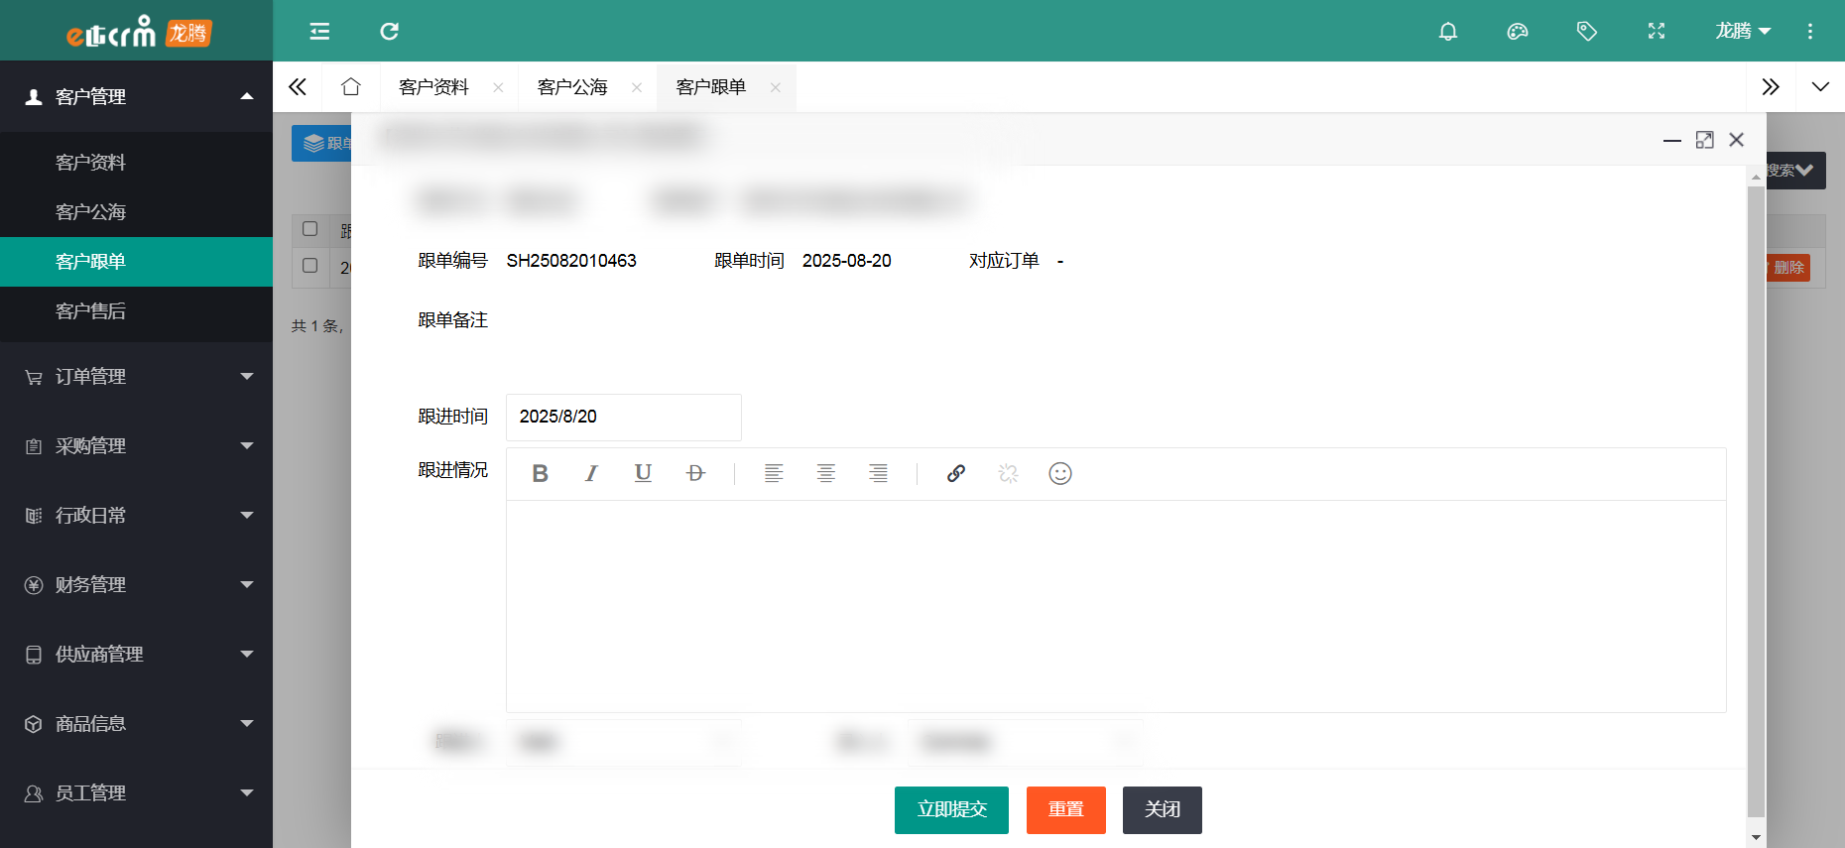Toggle bold formatting in the editor

(x=540, y=473)
